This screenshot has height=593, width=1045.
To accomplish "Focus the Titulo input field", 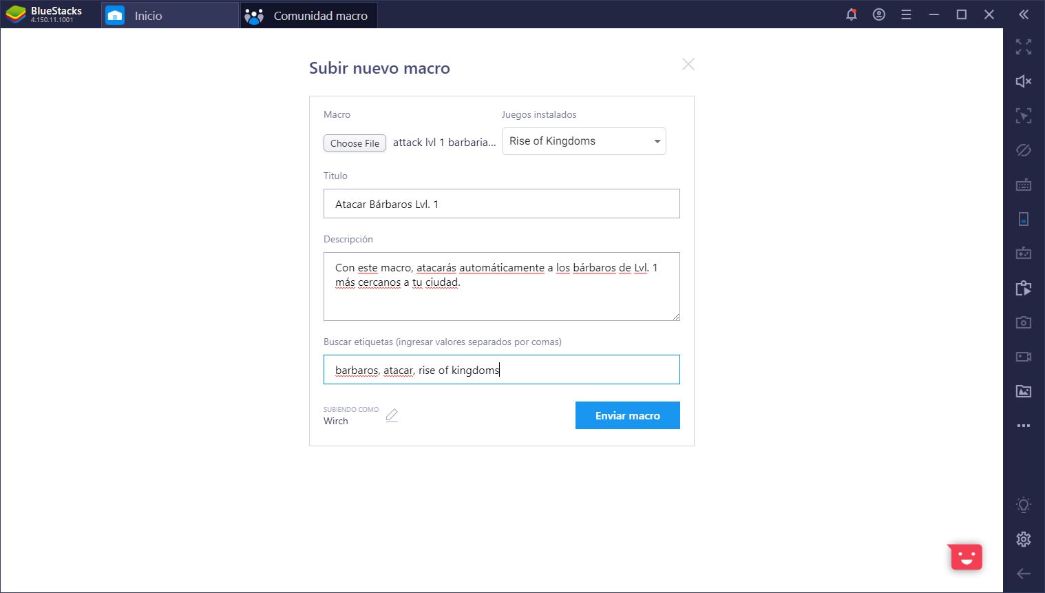I will coord(502,204).
